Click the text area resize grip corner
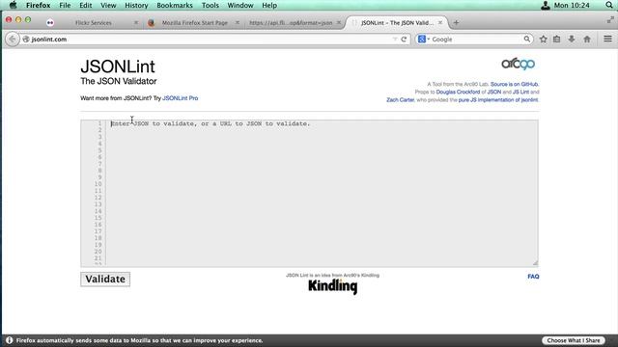Screen dimensions: 618x347 [x=535, y=263]
